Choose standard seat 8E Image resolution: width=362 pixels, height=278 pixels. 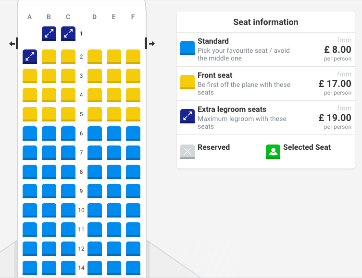114,172
